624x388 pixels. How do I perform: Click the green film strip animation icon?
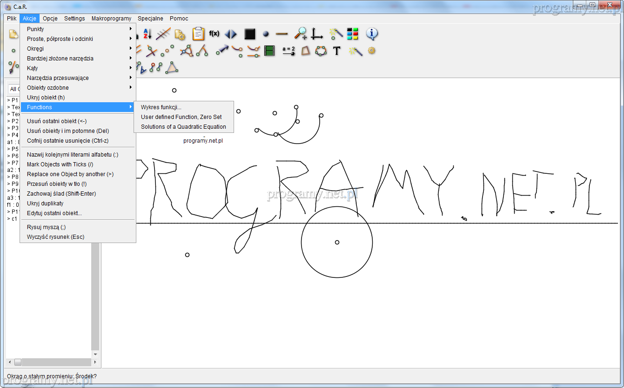point(269,51)
